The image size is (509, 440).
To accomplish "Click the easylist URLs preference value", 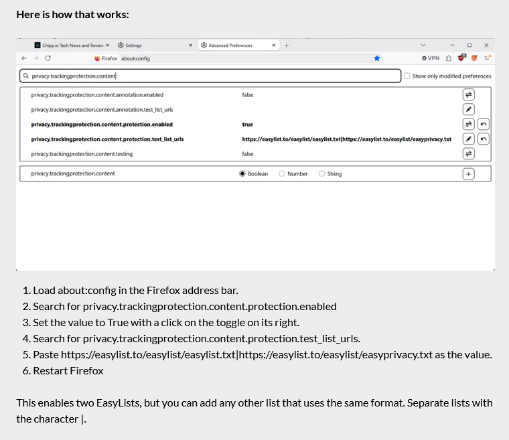I will click(x=347, y=139).
